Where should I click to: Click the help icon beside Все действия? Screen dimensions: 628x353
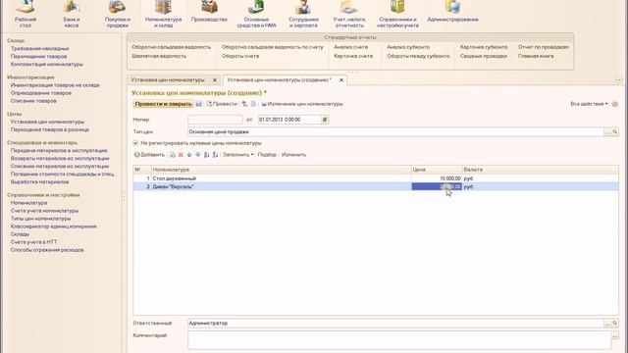click(615, 104)
